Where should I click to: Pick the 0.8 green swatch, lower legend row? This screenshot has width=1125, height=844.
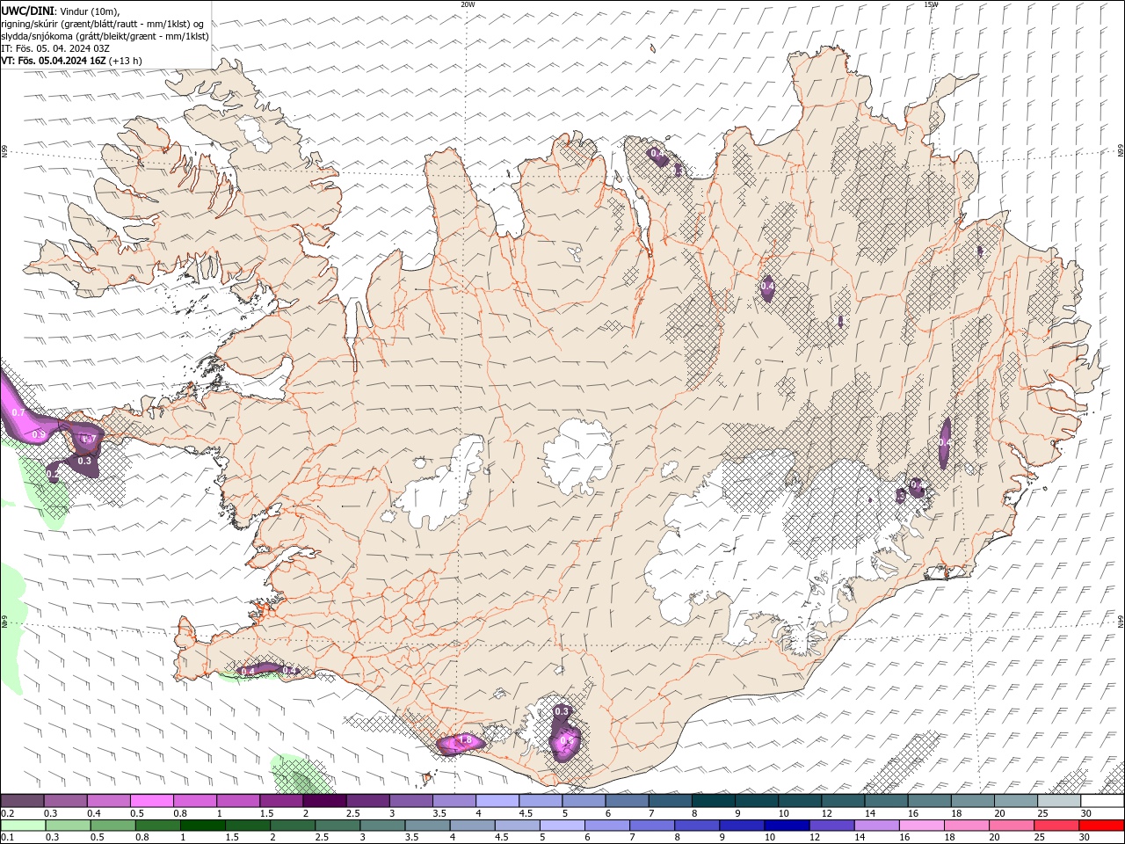point(157,826)
